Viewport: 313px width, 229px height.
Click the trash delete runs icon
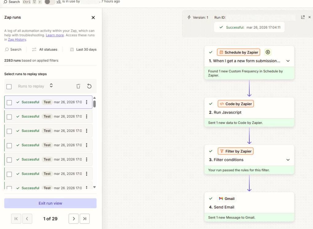tap(78, 86)
